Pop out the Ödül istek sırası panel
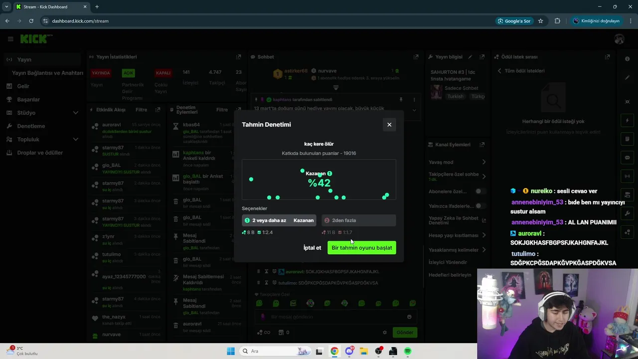 [x=607, y=57]
